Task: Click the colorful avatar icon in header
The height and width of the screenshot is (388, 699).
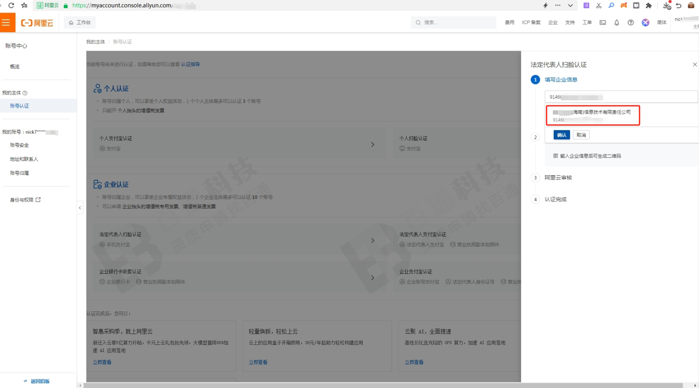Action: pos(645,23)
